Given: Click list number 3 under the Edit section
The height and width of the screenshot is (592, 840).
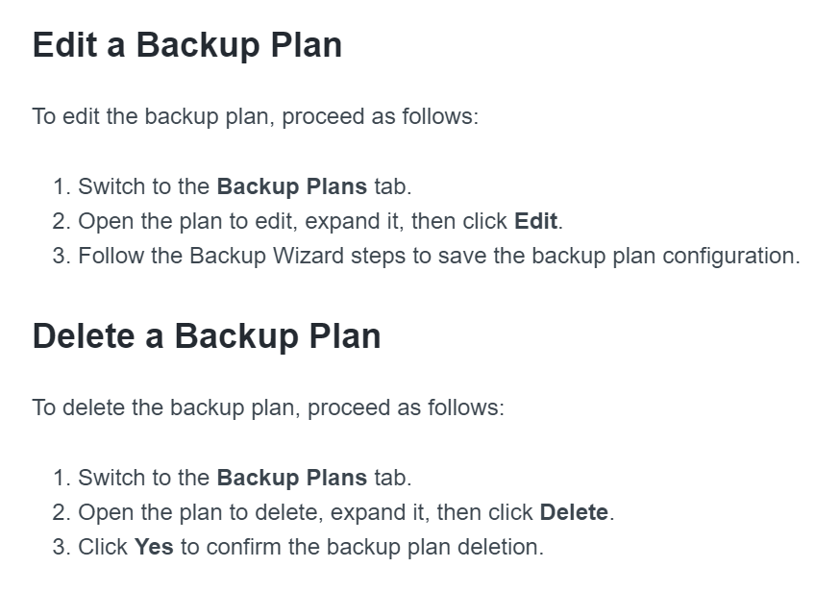Looking at the screenshot, I should pyautogui.click(x=61, y=256).
